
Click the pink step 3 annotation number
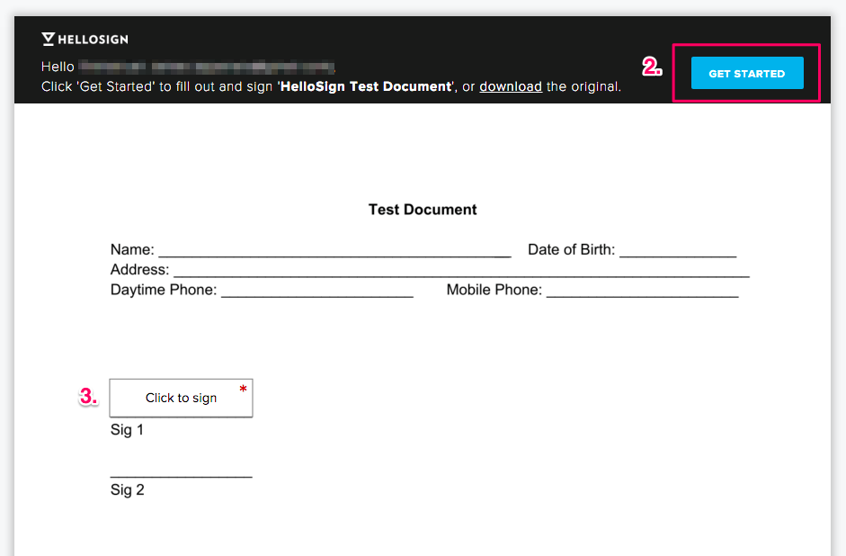88,396
